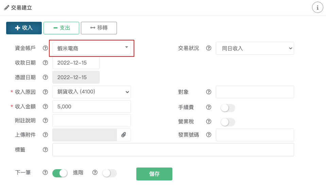Turn off the 下一筆 toggle

coord(60,173)
